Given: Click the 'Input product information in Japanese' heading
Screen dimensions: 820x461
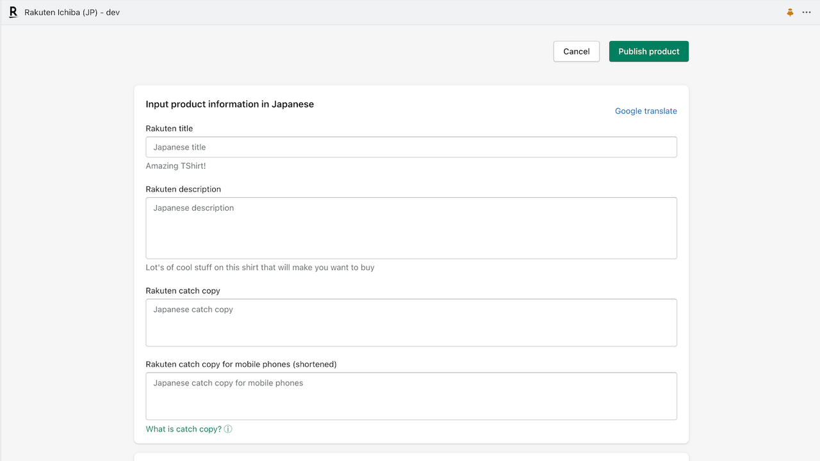Looking at the screenshot, I should [229, 104].
